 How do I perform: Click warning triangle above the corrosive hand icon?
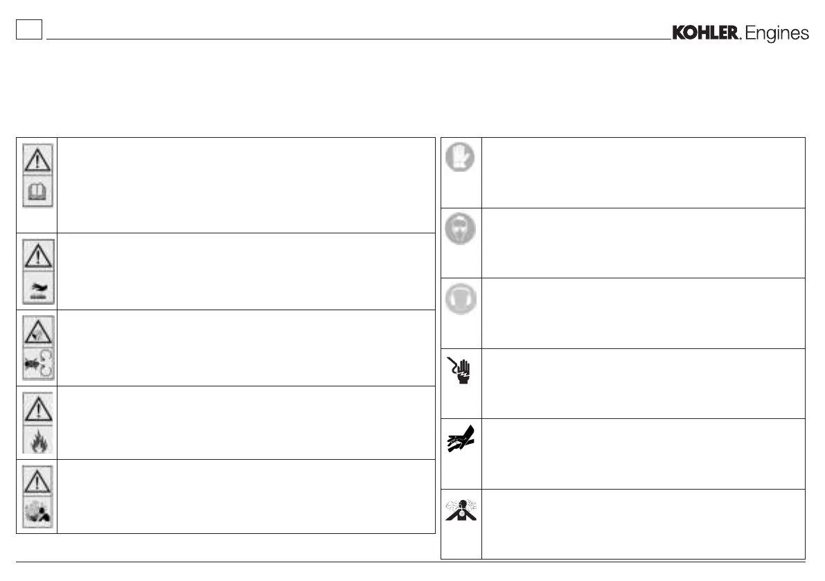(36, 255)
